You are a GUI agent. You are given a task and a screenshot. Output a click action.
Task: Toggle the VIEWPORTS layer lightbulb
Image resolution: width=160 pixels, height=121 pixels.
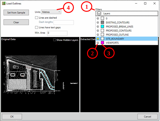pyautogui.click(x=98, y=43)
